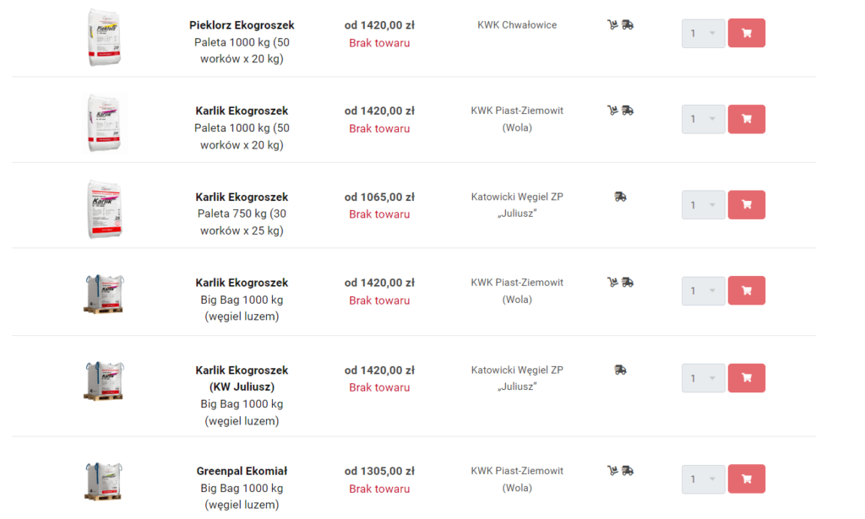Open Pieklorz Ekogroszek product title link
The image size is (865, 519).
(242, 25)
